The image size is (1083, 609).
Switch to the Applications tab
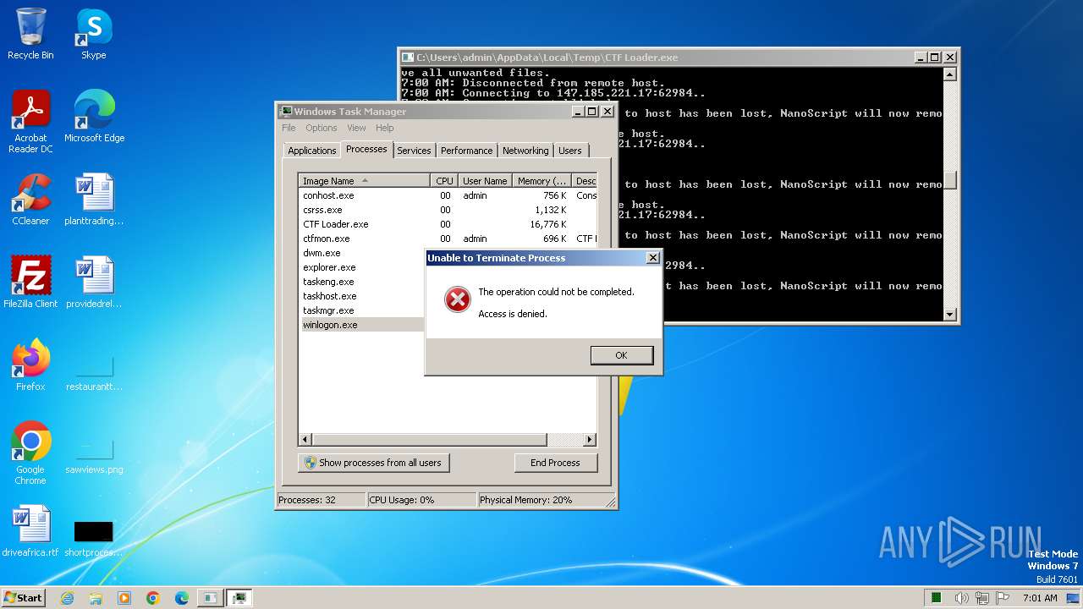(x=312, y=151)
